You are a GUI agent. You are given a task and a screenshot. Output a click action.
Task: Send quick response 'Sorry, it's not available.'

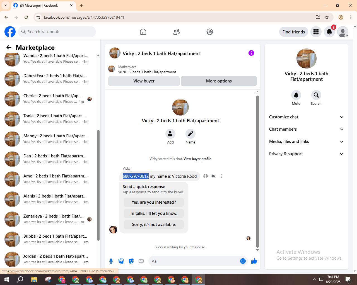click(154, 225)
